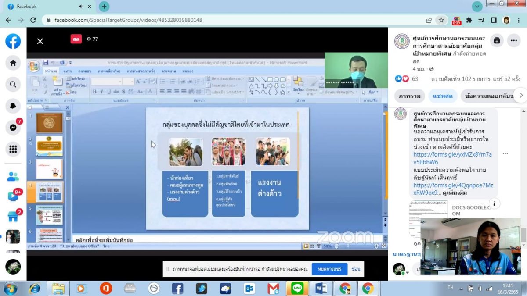
Task: Open the forms.gle/yxMZx8Ym7av5BbhW6 link
Action: pos(452,158)
